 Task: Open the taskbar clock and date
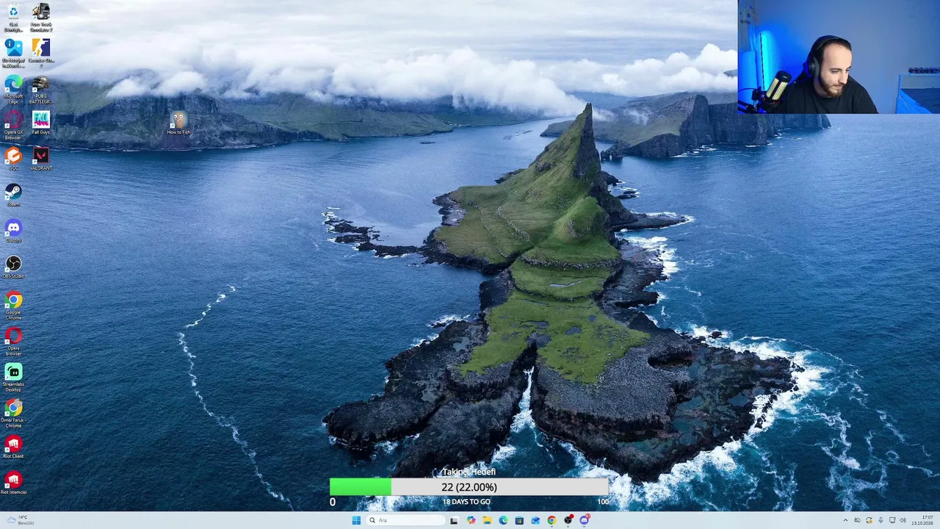pos(922,520)
